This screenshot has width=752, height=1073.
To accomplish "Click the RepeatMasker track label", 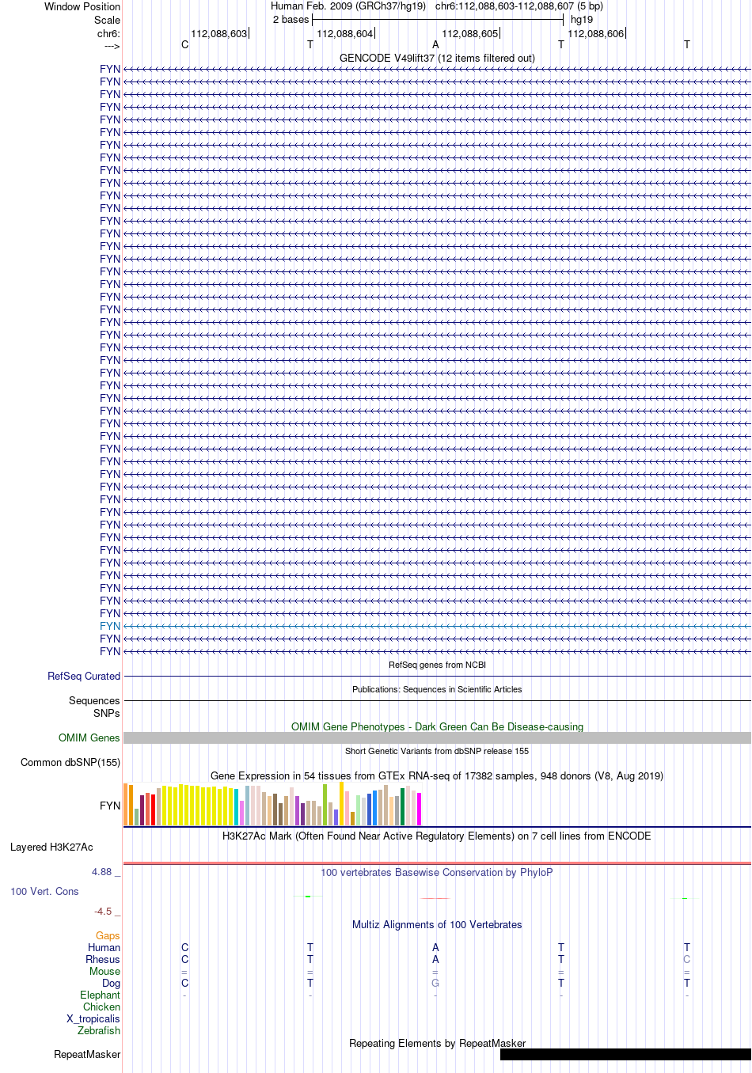I will click(x=87, y=1055).
